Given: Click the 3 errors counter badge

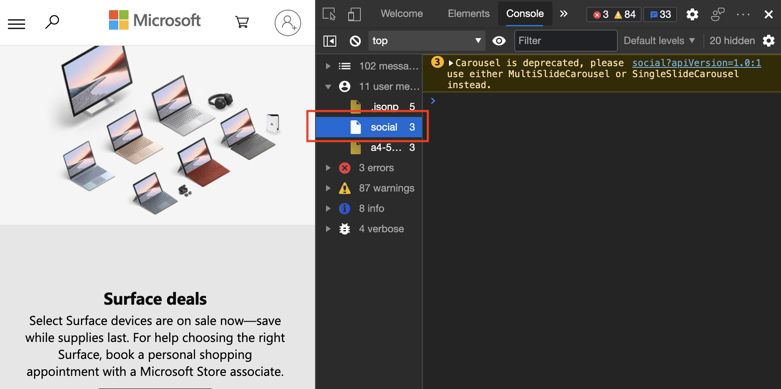Looking at the screenshot, I should click(x=600, y=14).
